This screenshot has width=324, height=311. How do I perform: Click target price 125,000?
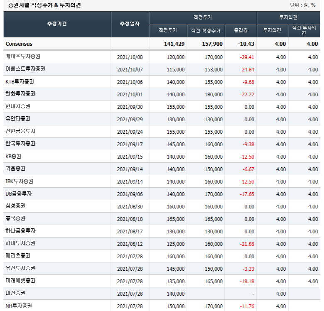[x=176, y=244]
